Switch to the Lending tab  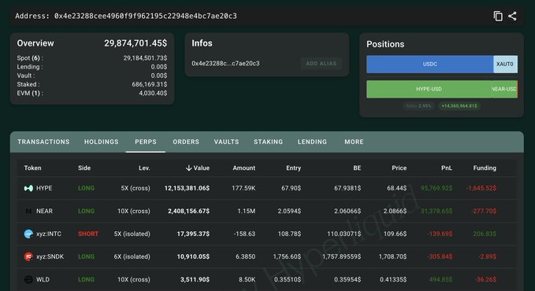tap(312, 142)
